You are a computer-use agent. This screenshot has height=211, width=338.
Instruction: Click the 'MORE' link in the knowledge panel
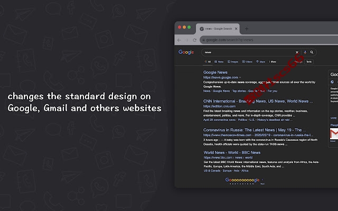[333, 118]
